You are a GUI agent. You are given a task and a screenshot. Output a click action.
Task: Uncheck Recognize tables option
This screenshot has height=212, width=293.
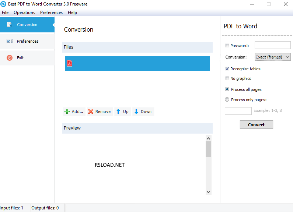coord(227,69)
